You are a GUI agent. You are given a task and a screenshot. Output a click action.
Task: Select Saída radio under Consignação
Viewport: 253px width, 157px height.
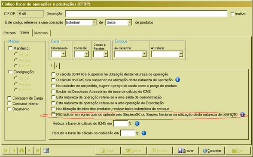click(x=16, y=78)
